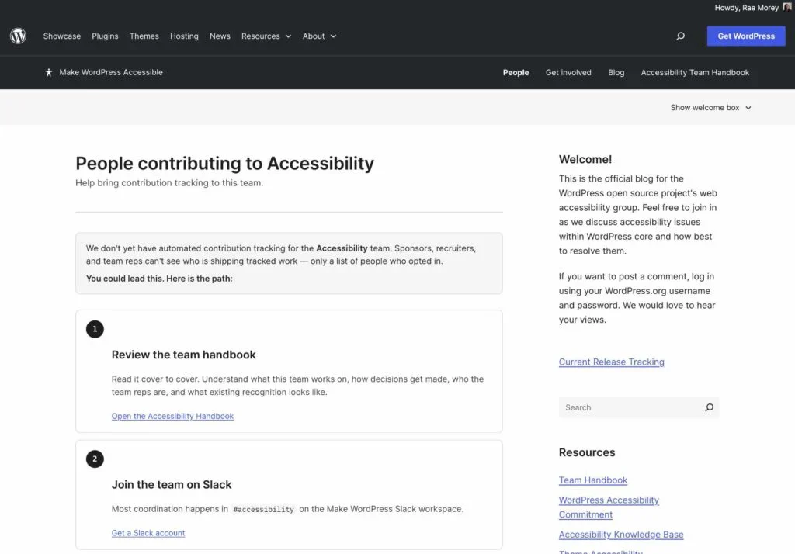Open the header search magnifier icon
The height and width of the screenshot is (554, 795).
point(680,36)
